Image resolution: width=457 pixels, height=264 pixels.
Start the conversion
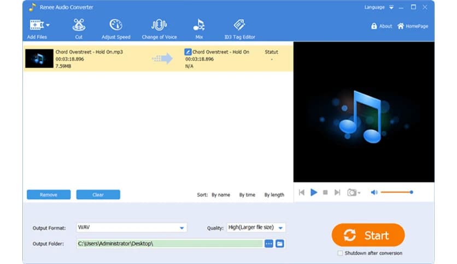tap(368, 235)
